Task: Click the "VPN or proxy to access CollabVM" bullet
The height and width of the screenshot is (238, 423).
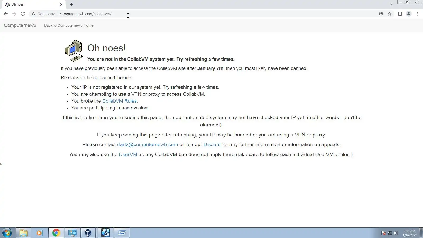Action: click(x=138, y=94)
